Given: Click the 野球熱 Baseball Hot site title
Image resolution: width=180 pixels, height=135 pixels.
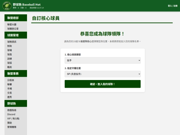Looking at the screenshot, I should [x=27, y=5].
